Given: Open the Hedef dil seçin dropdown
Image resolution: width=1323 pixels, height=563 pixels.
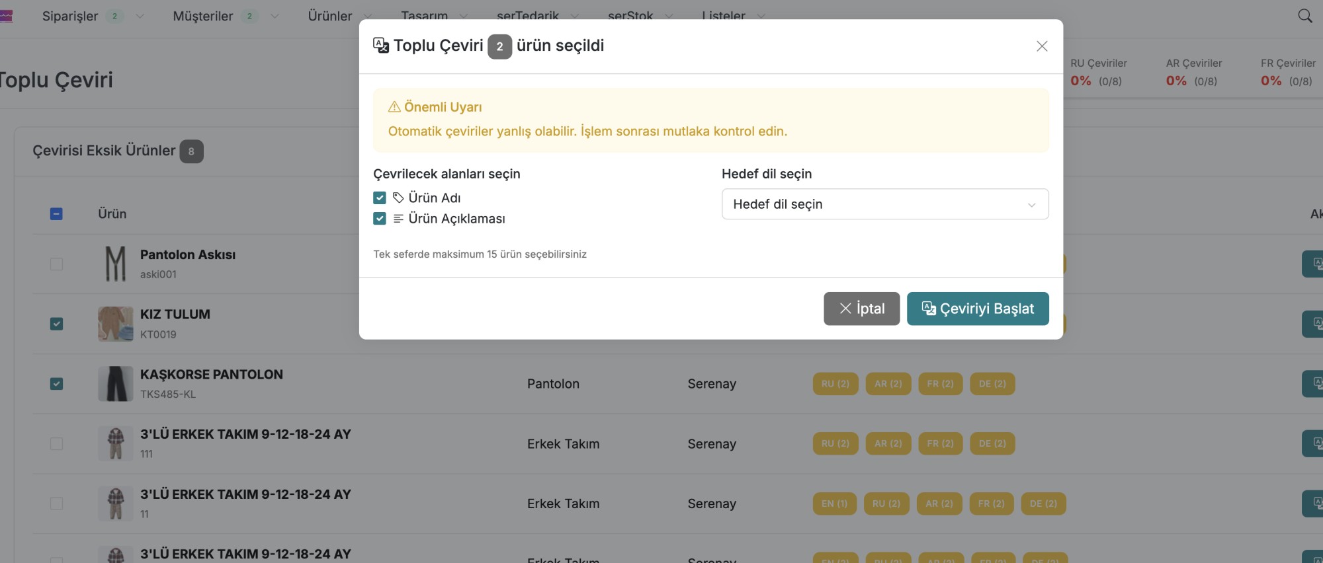Looking at the screenshot, I should pos(884,204).
